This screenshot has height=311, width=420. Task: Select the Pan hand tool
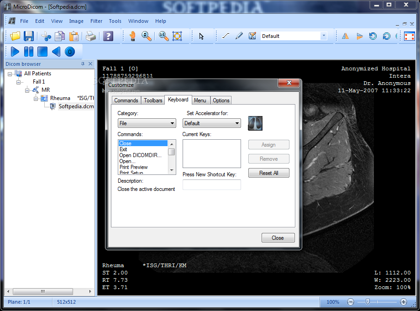(132, 36)
